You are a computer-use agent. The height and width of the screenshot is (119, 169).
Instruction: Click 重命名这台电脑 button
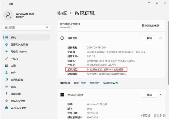coord(150,26)
